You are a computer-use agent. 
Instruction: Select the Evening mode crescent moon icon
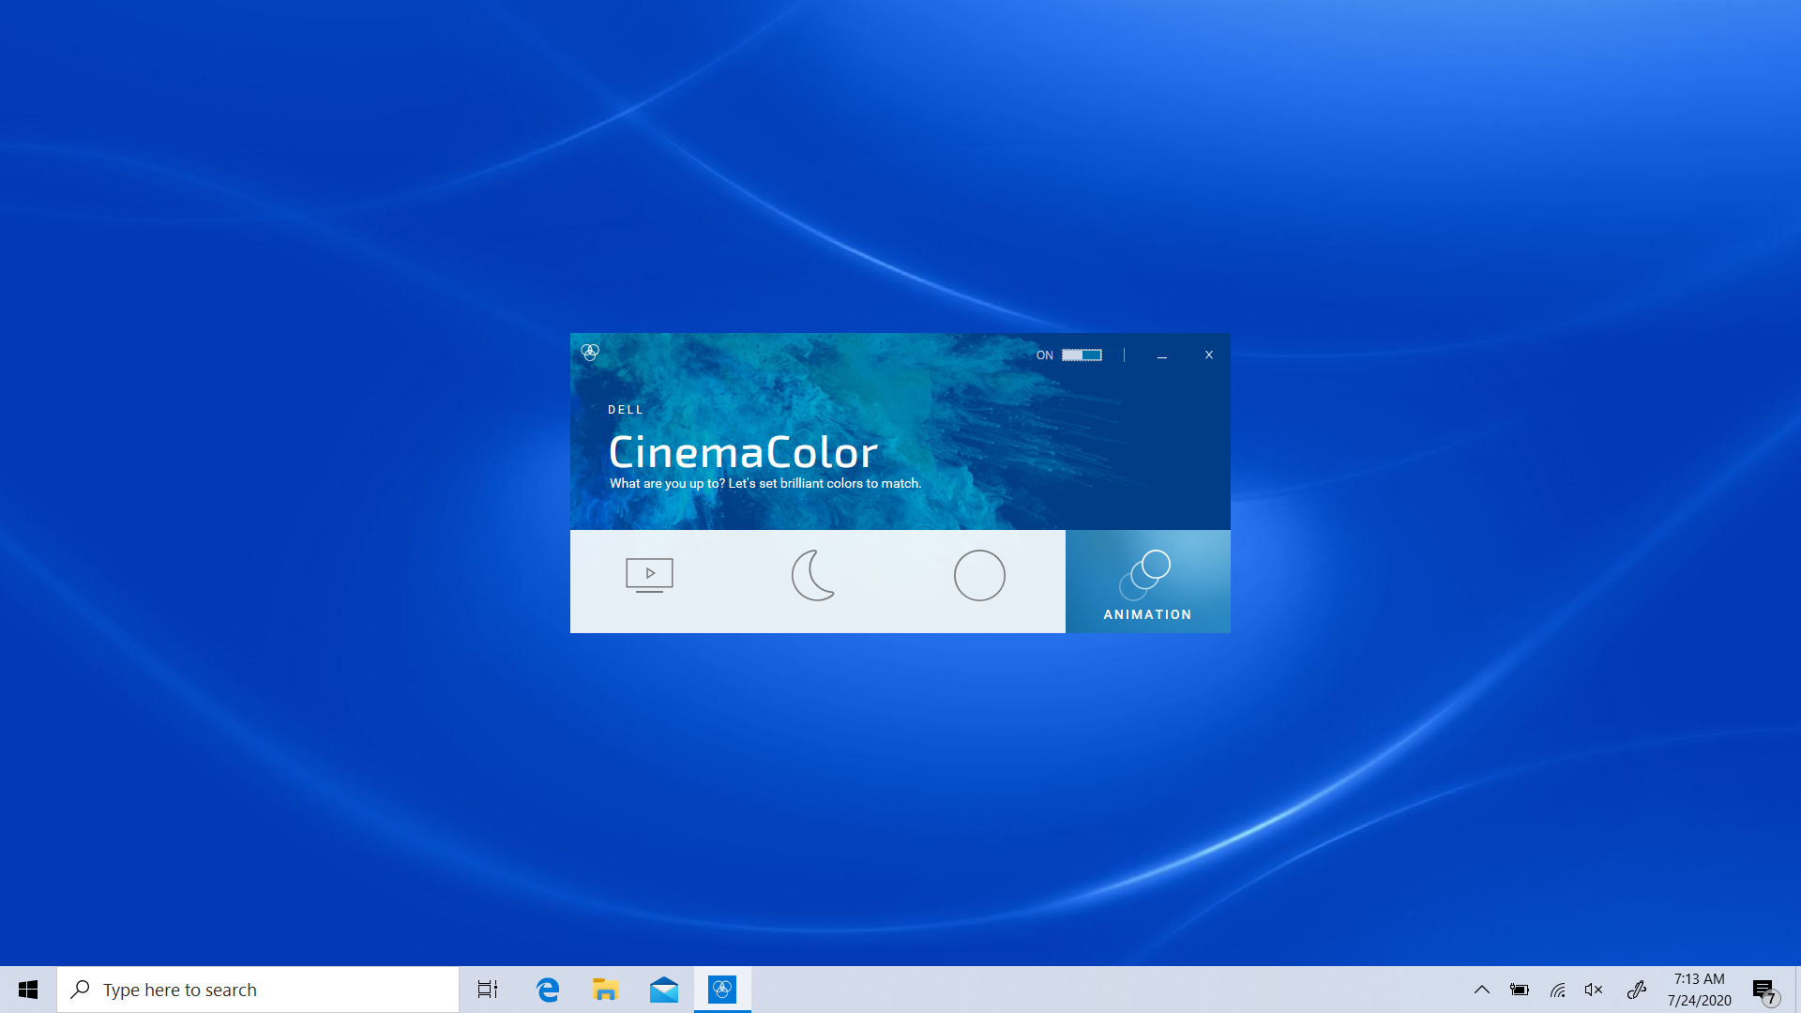(813, 575)
